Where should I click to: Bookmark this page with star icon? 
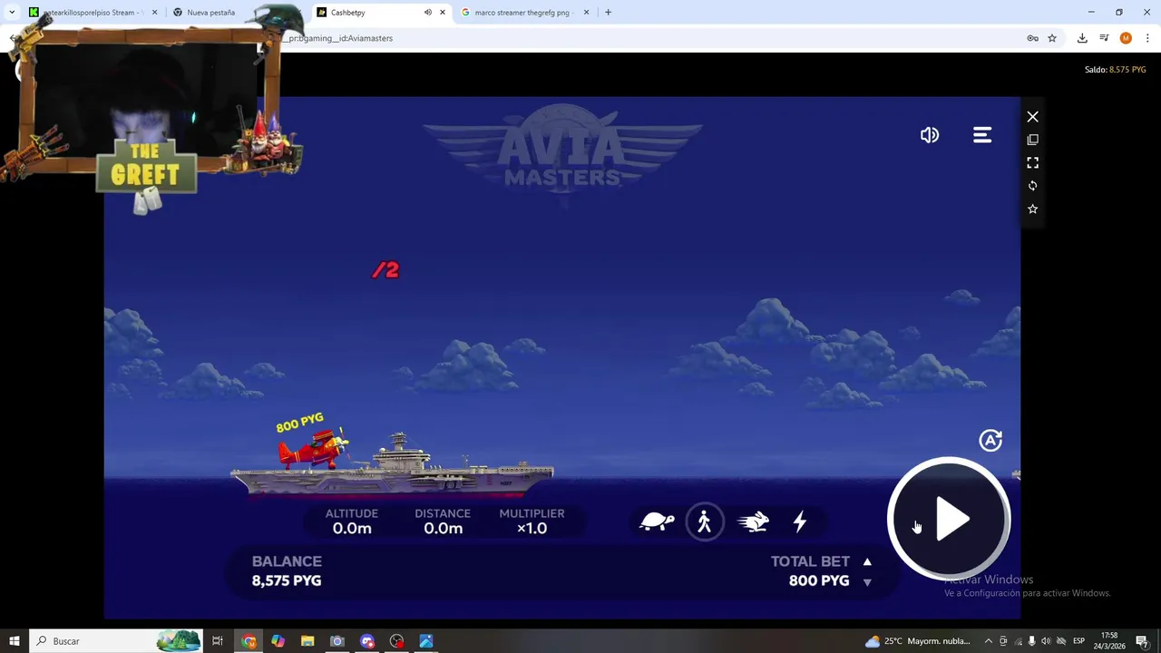pos(1052,38)
